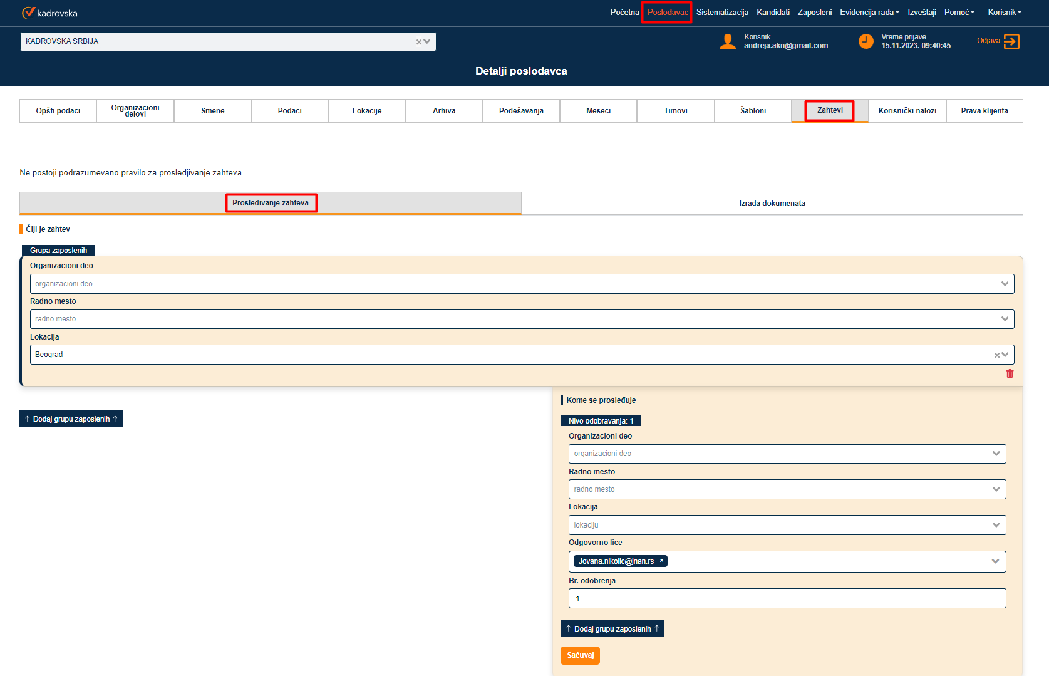Expand the Organizacioni deo dropdown in Grupa zaposlenih
This screenshot has width=1049, height=676.
tap(1005, 284)
